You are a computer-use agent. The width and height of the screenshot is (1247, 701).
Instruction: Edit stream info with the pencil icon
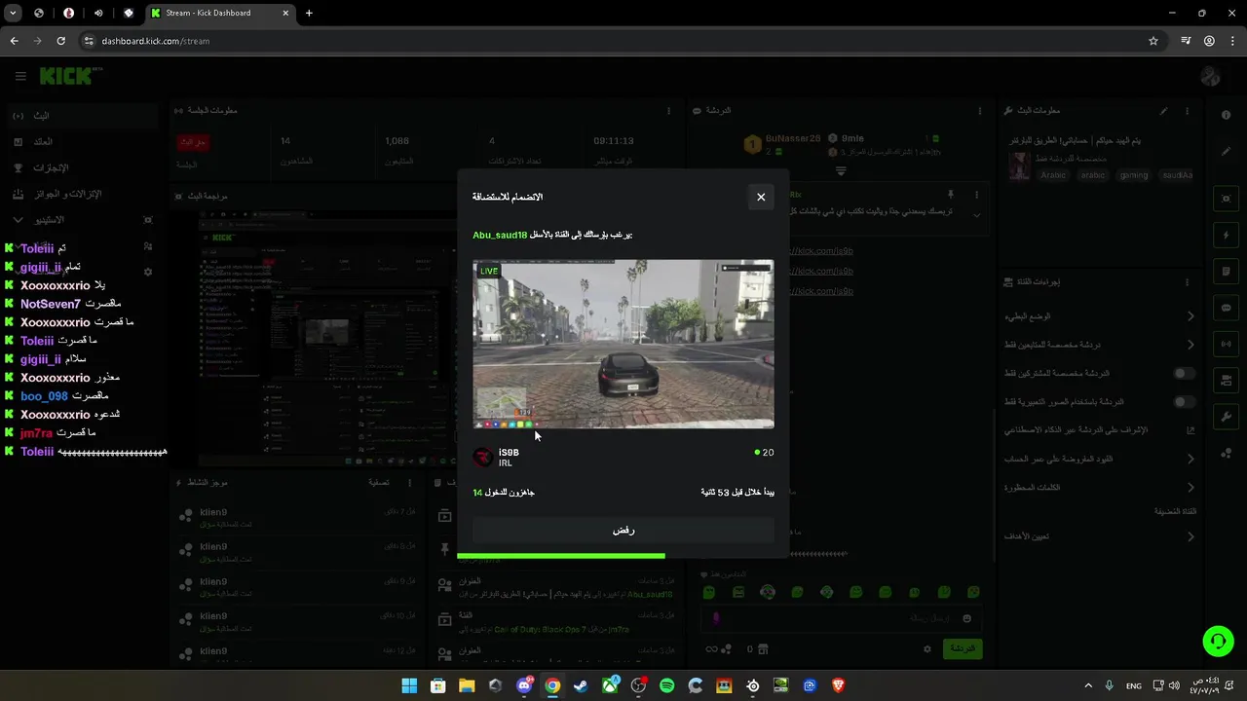pos(1163,111)
